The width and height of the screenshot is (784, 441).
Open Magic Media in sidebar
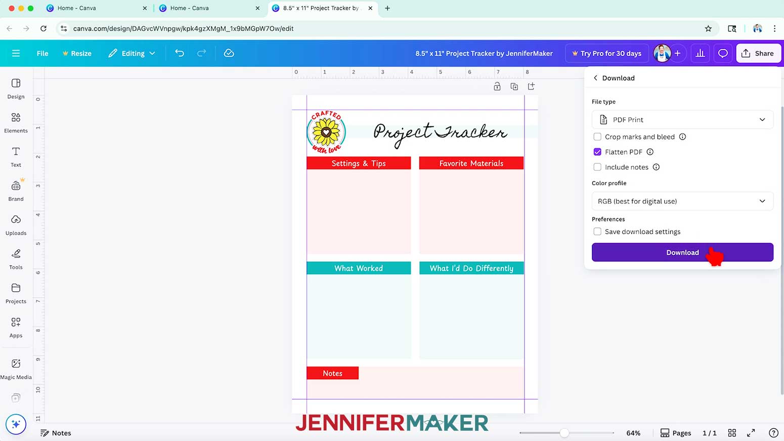click(16, 369)
